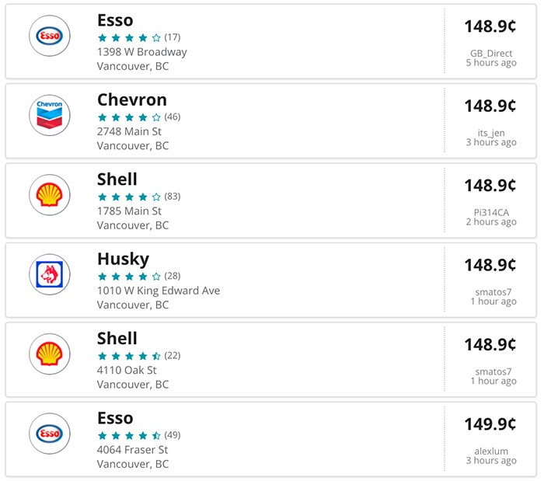The width and height of the screenshot is (544, 481).
Task: Open the Chevron station name link
Action: pos(132,100)
